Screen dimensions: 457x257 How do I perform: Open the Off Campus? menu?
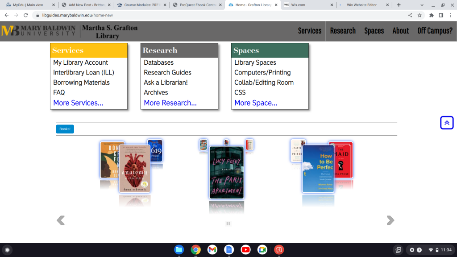tap(435, 31)
